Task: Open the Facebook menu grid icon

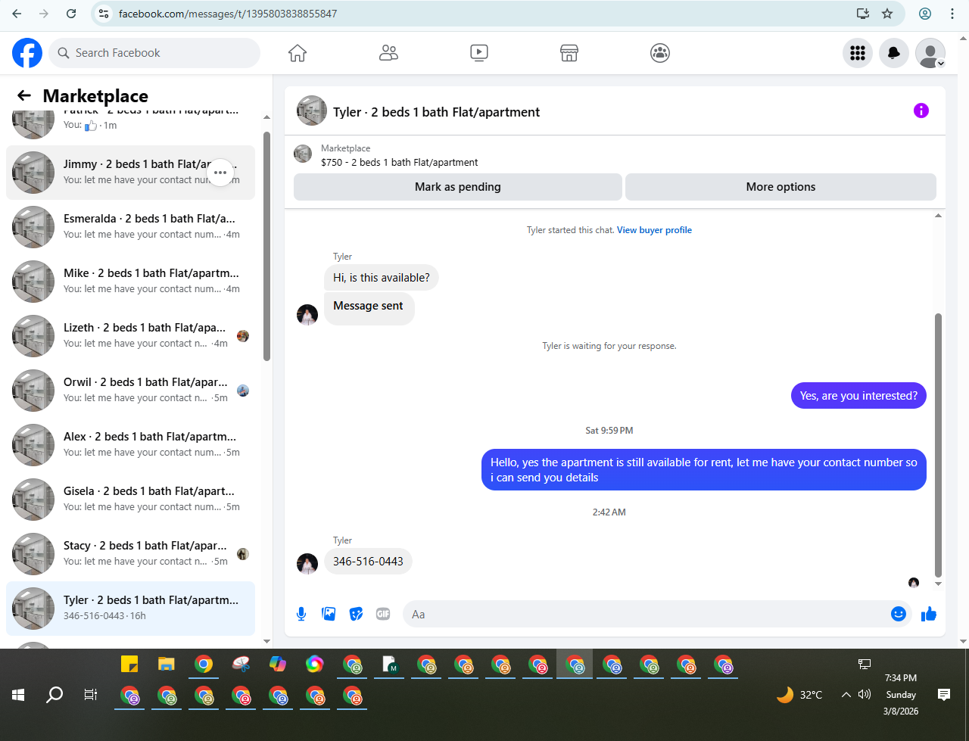Action: [x=858, y=53]
